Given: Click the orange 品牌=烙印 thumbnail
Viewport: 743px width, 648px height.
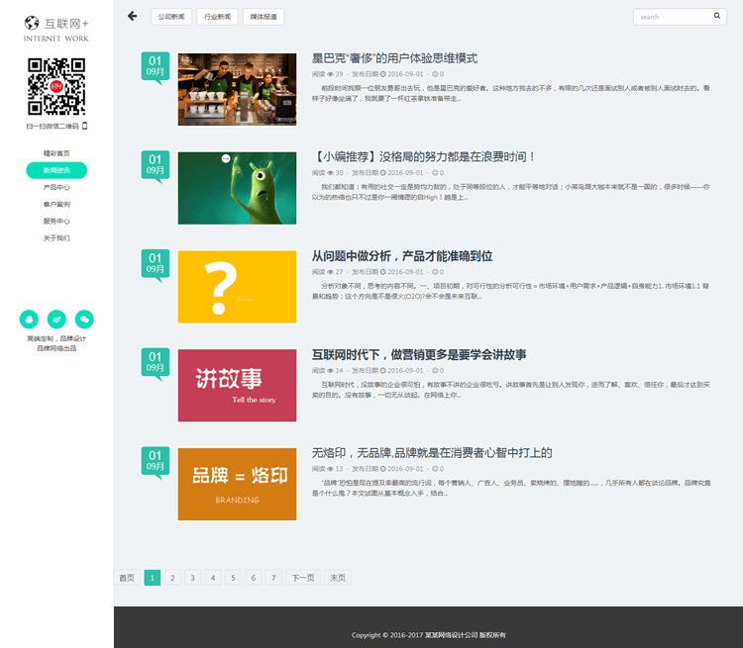Looking at the screenshot, I should (x=237, y=484).
